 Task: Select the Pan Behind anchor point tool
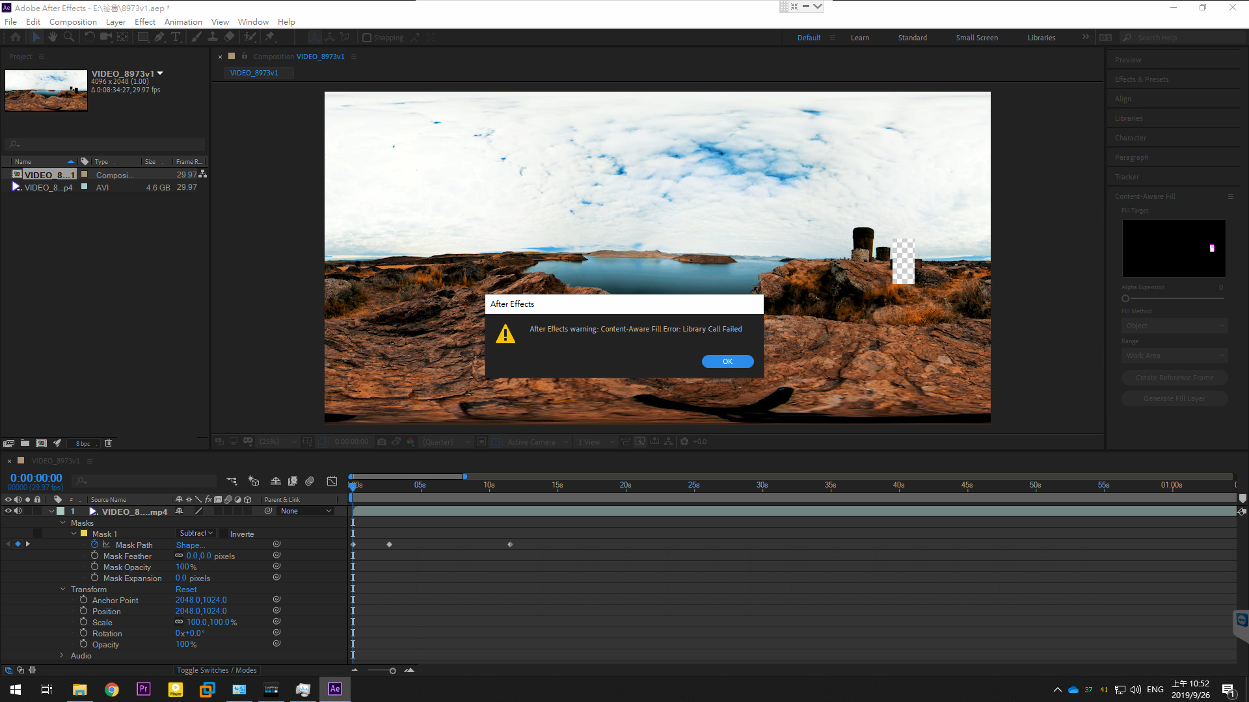(x=122, y=37)
